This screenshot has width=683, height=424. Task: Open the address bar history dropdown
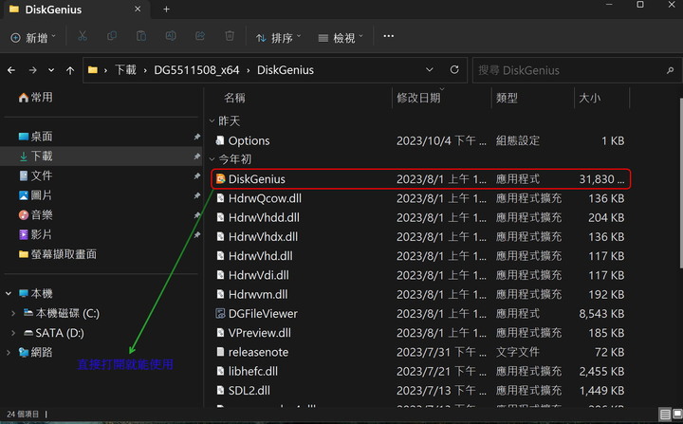430,70
